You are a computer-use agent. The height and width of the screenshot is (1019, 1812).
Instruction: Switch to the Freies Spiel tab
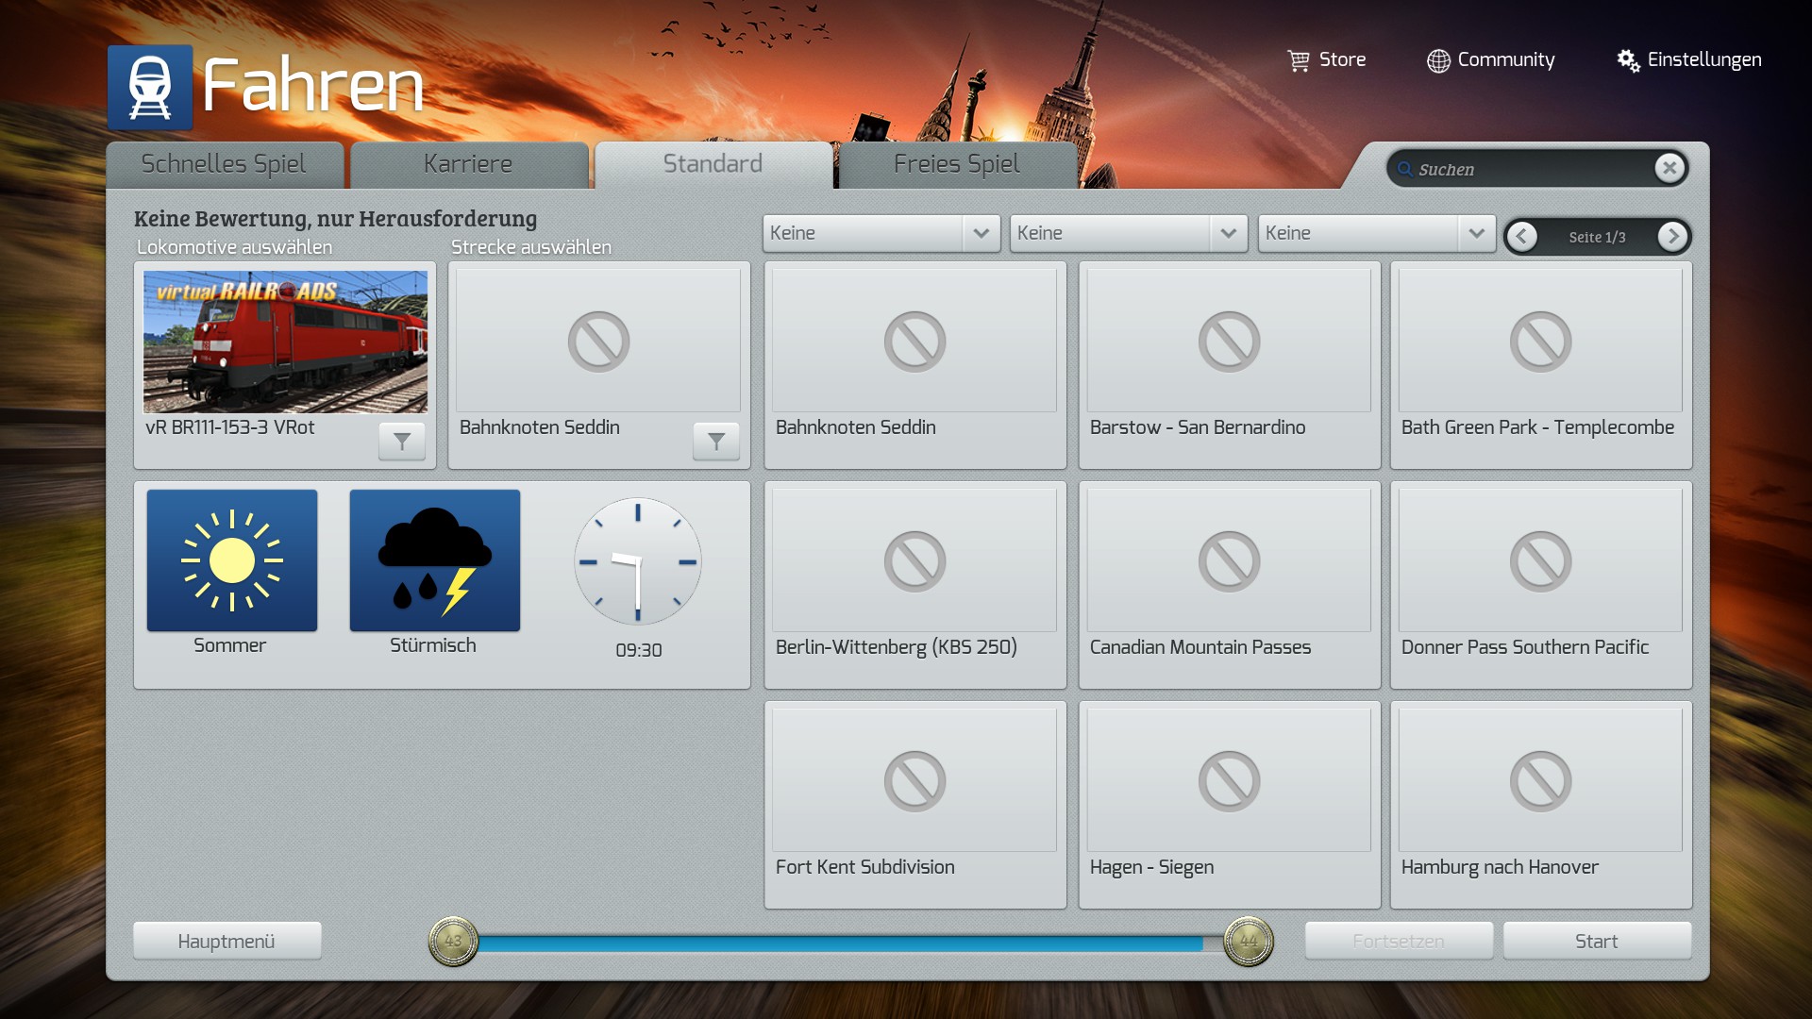(x=956, y=164)
